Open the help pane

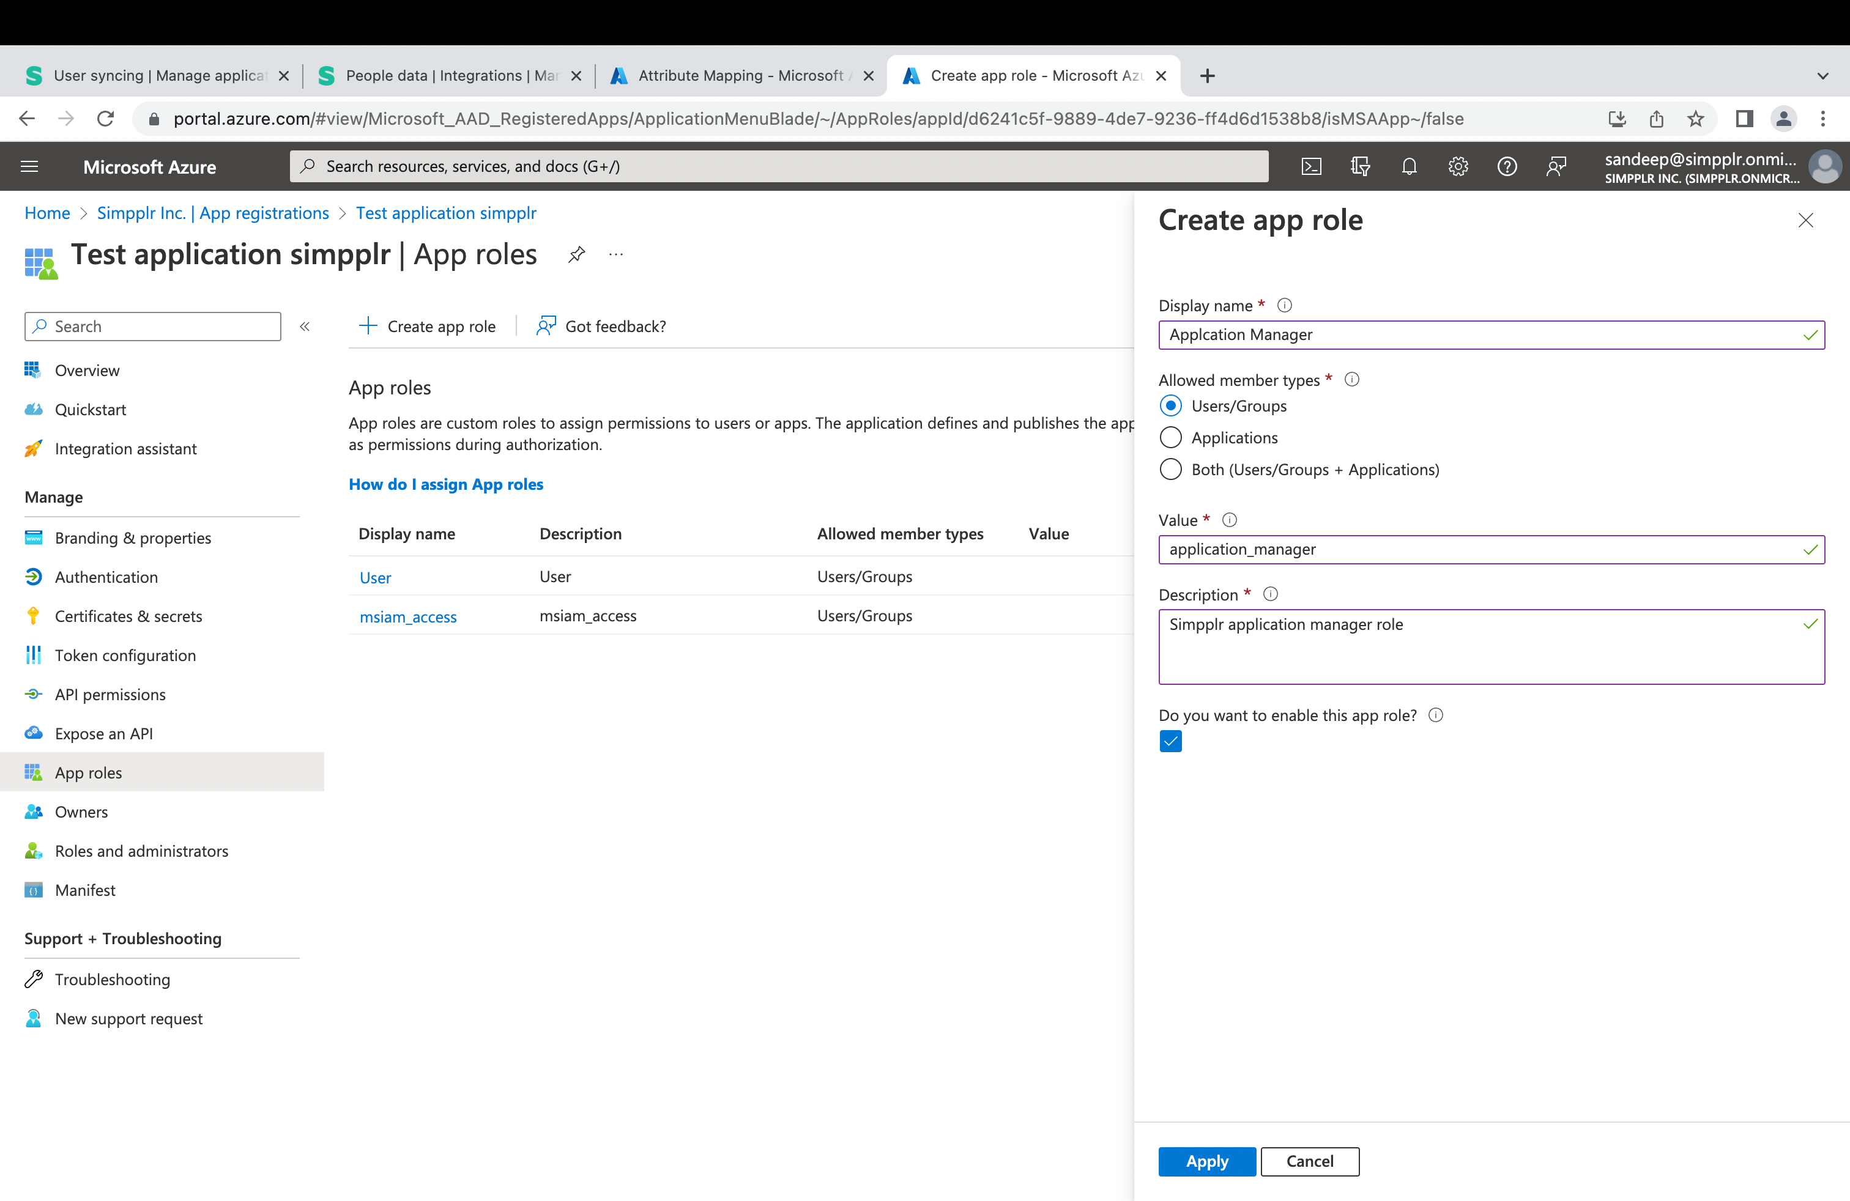point(1507,166)
